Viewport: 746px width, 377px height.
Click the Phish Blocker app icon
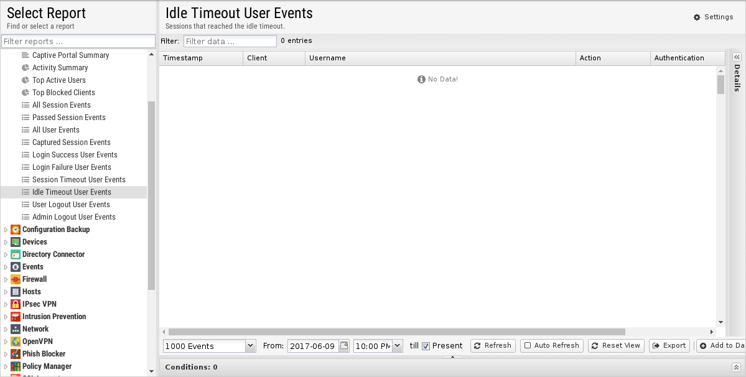click(15, 354)
